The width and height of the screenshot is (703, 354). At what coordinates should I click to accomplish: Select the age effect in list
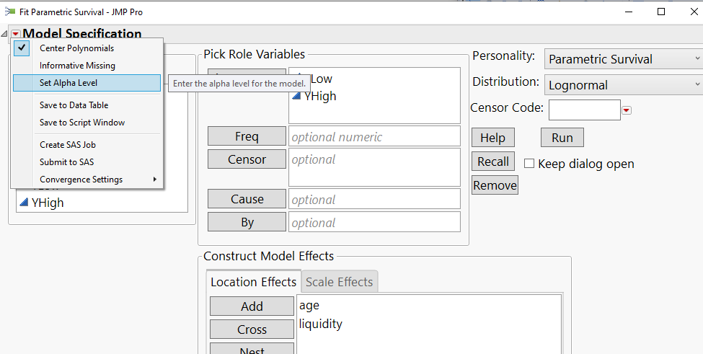point(309,306)
